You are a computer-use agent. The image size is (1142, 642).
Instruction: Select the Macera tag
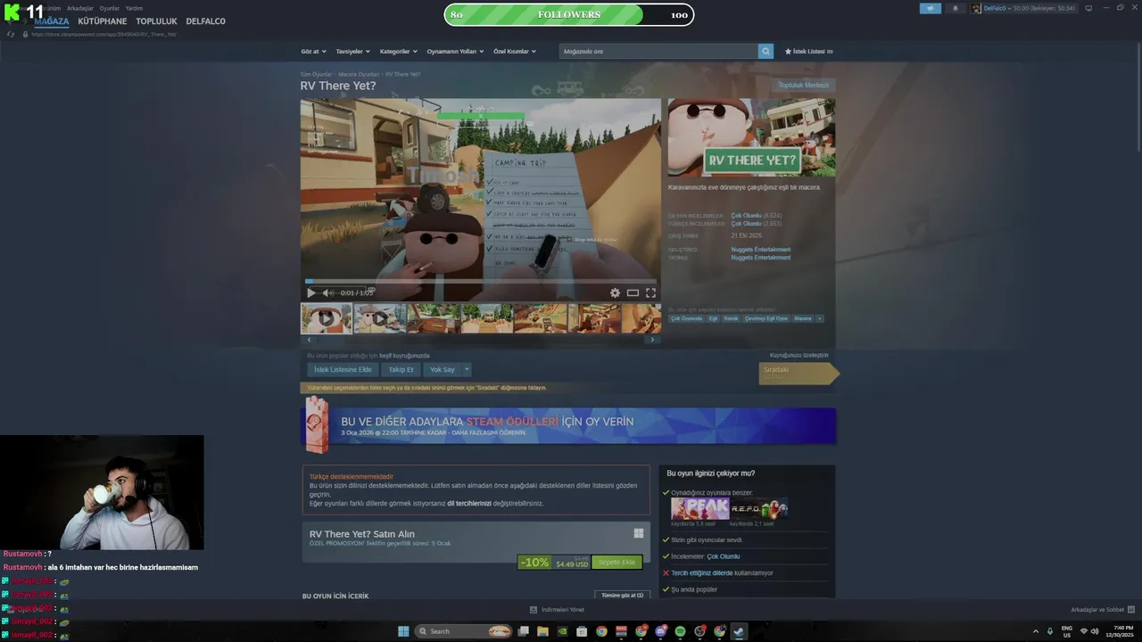(x=803, y=318)
